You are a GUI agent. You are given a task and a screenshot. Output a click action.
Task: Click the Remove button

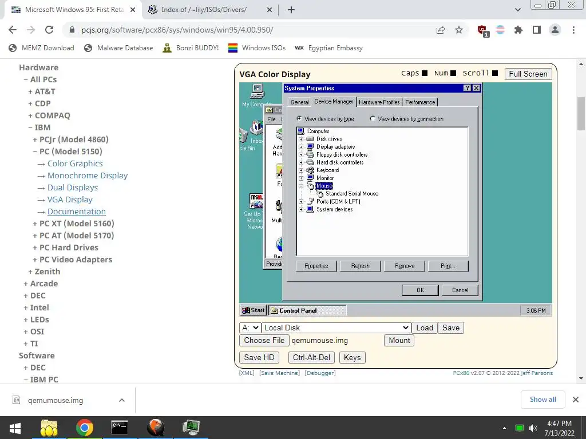[405, 266]
